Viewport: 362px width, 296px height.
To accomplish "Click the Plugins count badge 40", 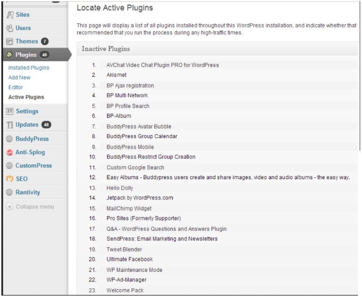I will (x=44, y=55).
